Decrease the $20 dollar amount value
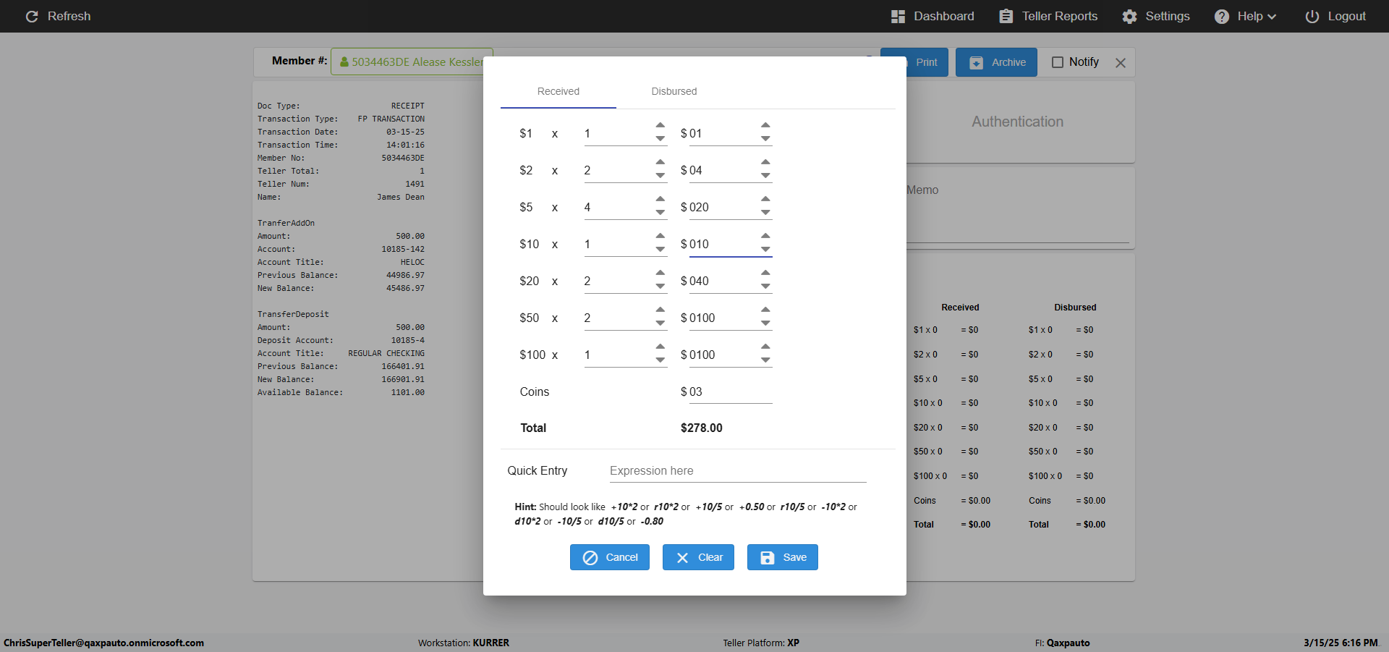 point(765,286)
